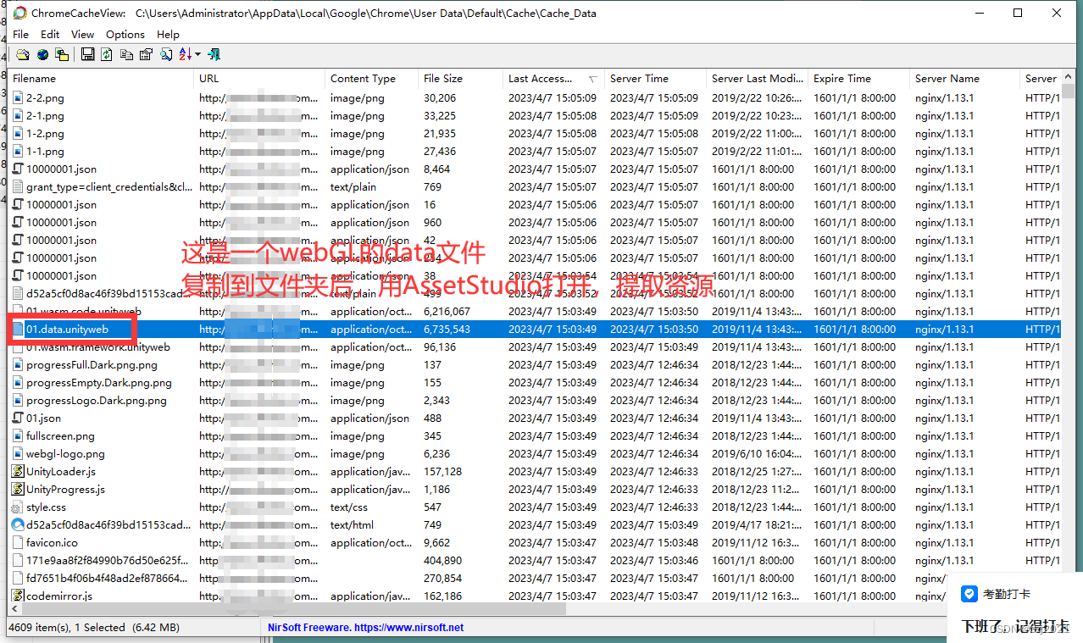Click the Copy Selected Cache Files To icon
The image size is (1083, 643).
click(x=61, y=54)
